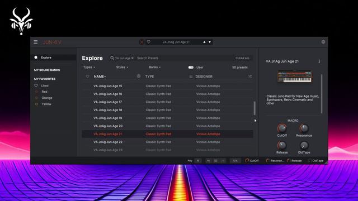The width and height of the screenshot is (358, 201).
Task: Select preset VA JnAg Jun Age 22
Action: (168, 142)
